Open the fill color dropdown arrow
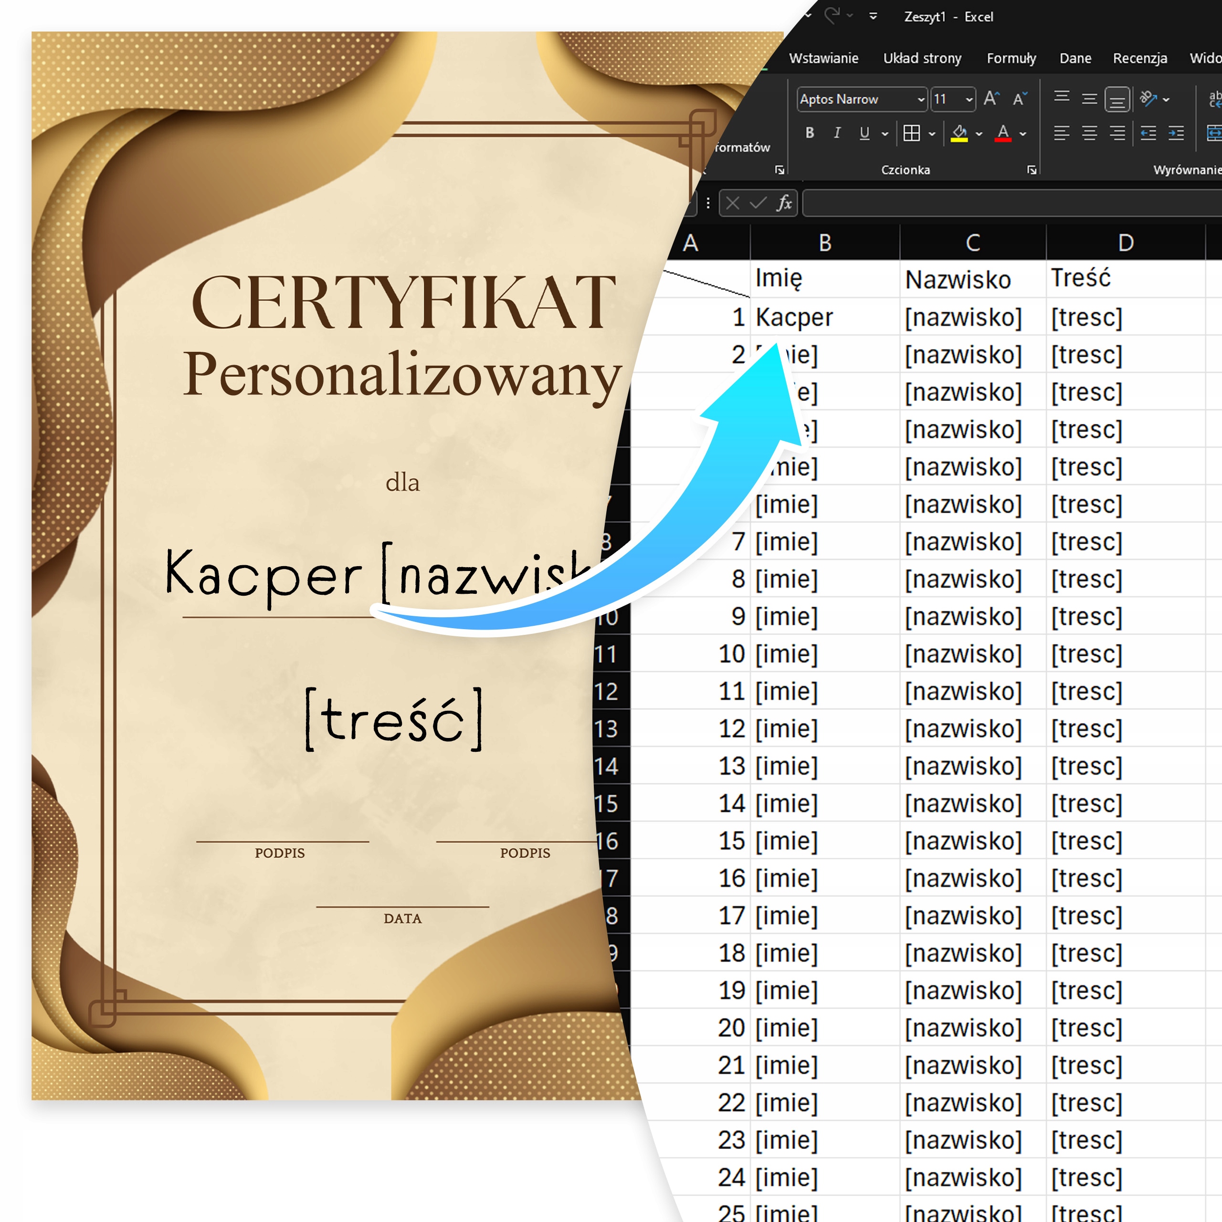 979,134
